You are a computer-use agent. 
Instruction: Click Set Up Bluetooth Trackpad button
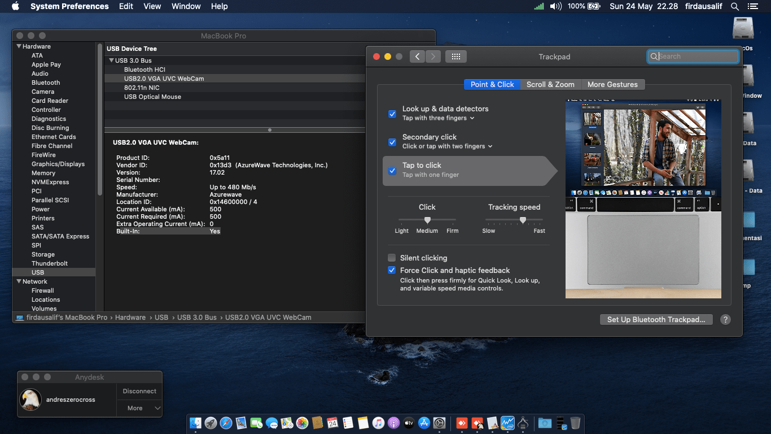[x=656, y=319]
